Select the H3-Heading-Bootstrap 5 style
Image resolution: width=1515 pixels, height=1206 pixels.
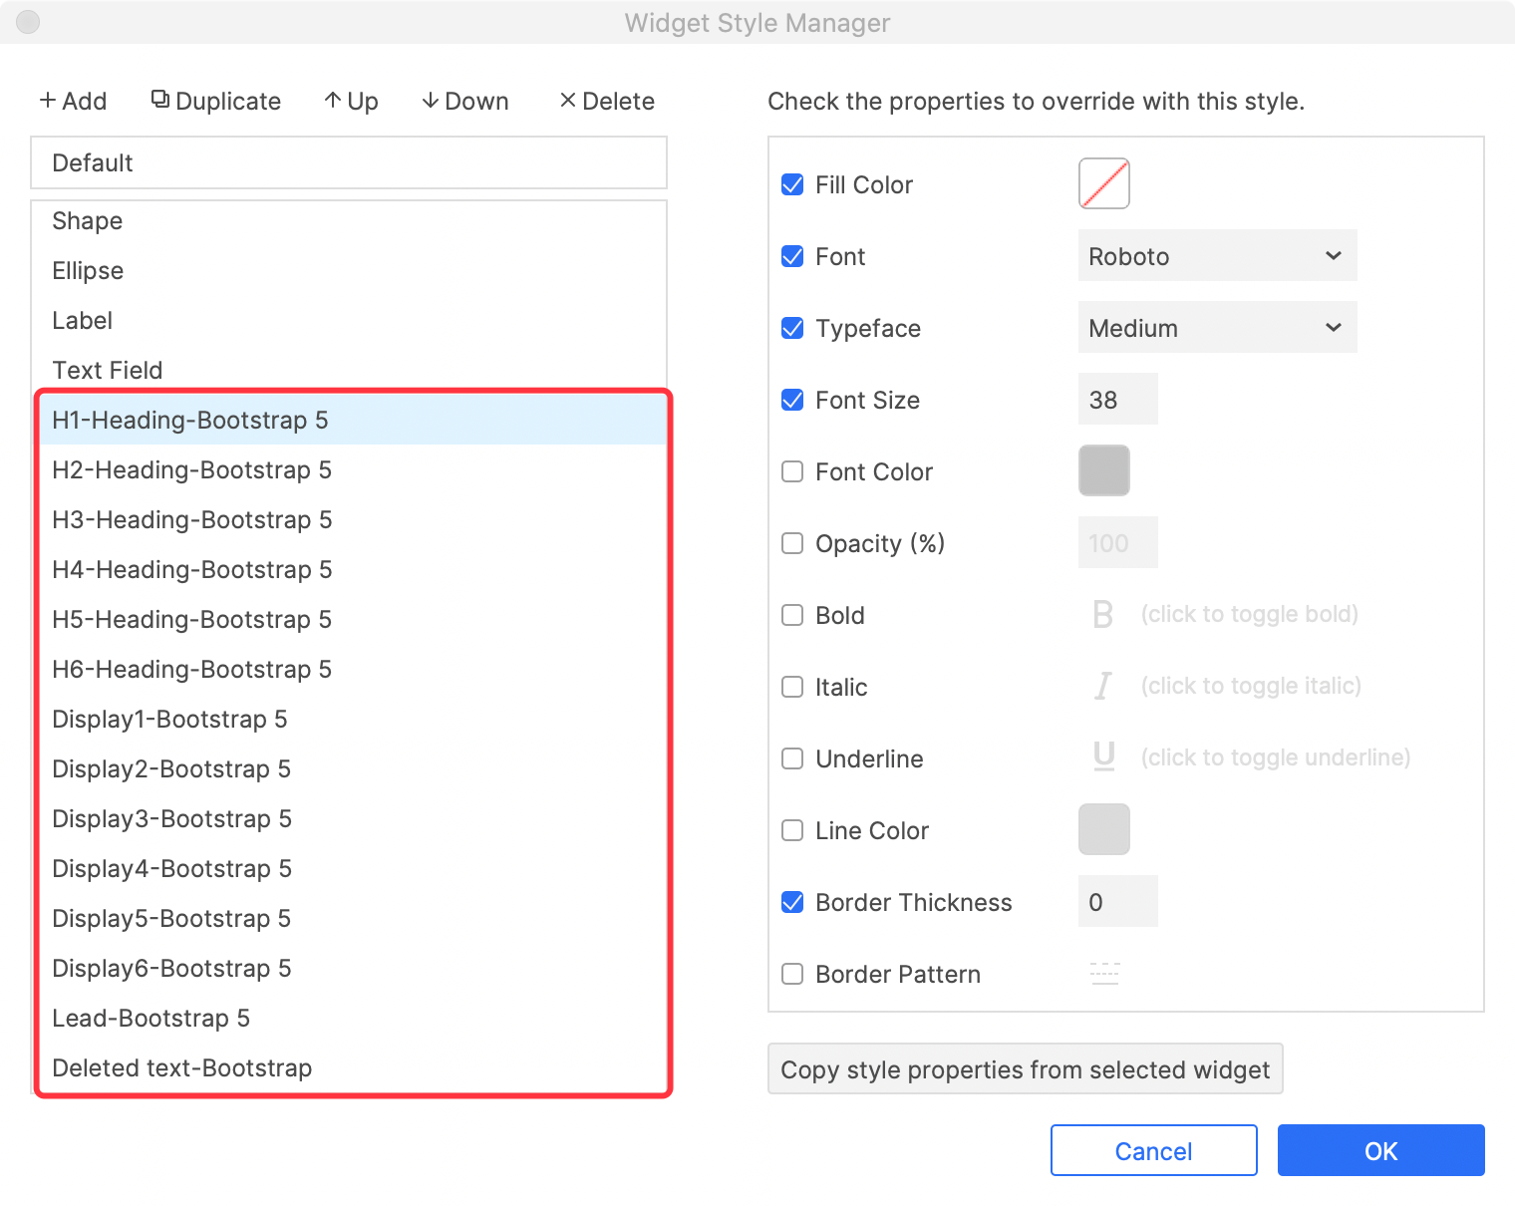[x=192, y=519]
